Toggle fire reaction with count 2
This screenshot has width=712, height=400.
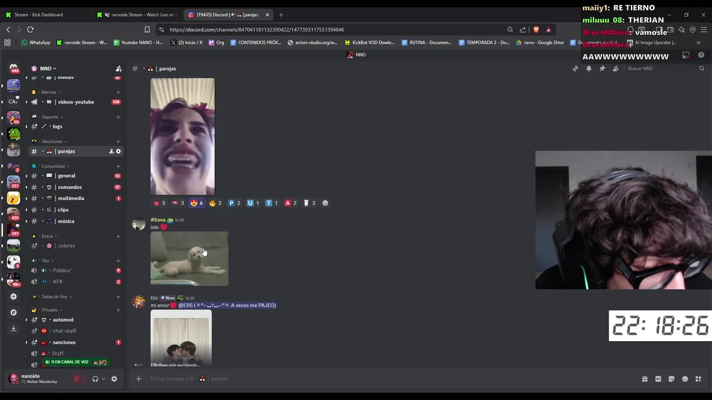click(x=215, y=203)
